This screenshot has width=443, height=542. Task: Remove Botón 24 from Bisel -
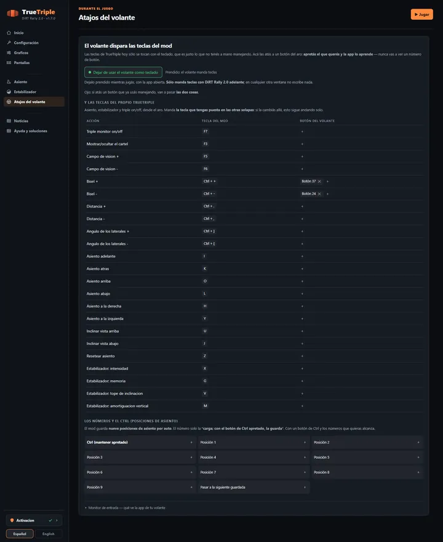coord(319,194)
